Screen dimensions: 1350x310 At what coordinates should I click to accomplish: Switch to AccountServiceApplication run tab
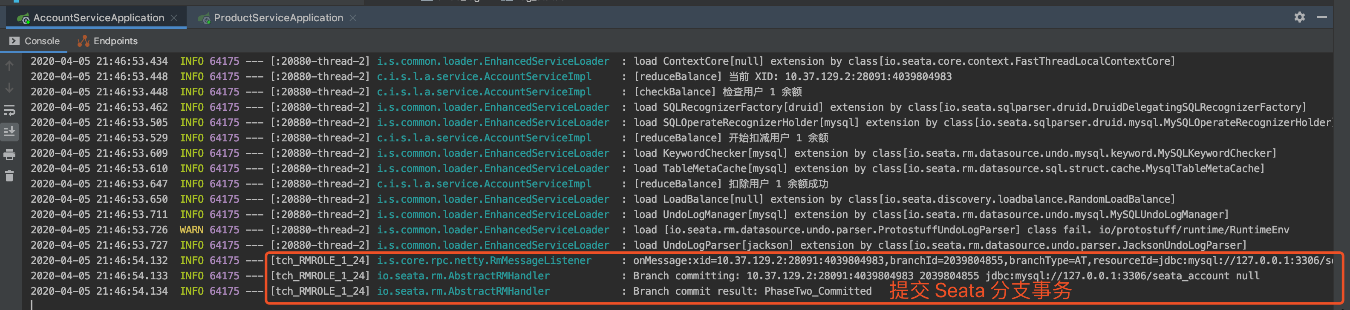[98, 18]
